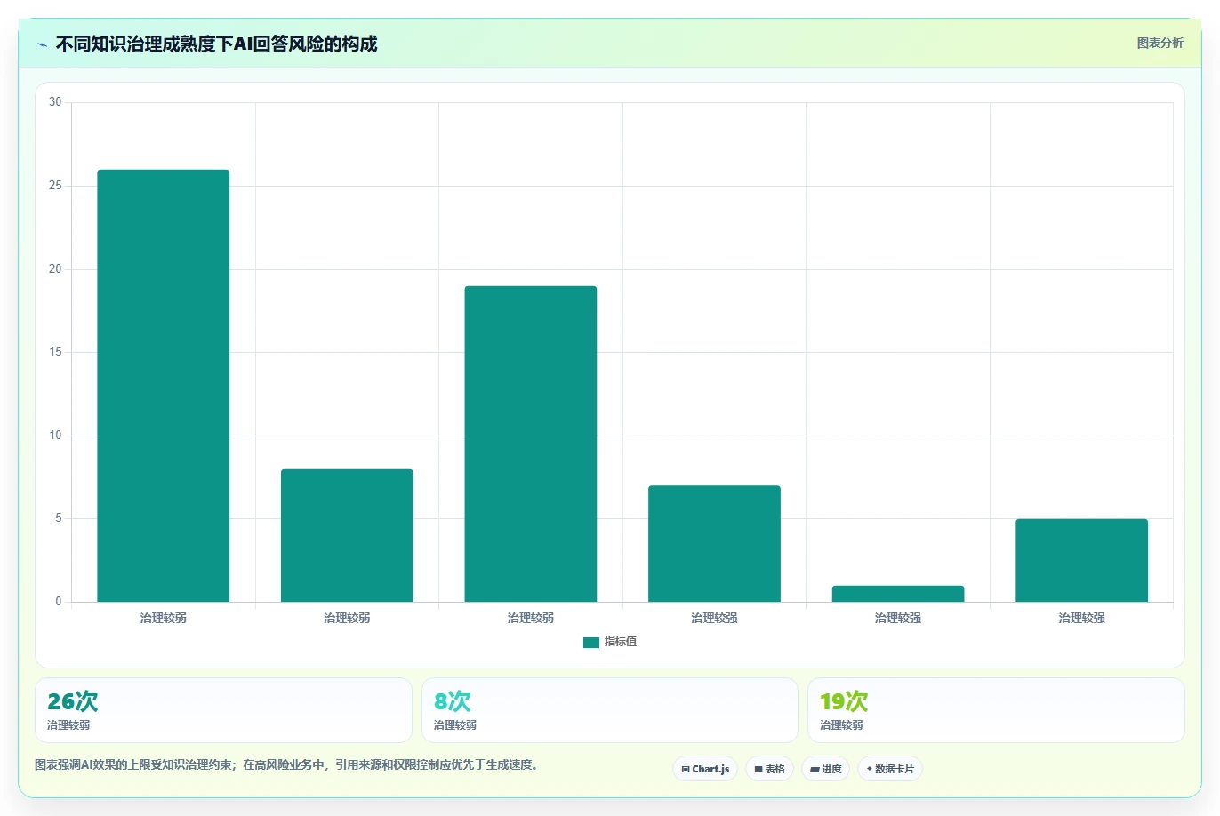This screenshot has width=1220, height=816.
Task: Click the y-axis label 10
Action: (x=55, y=436)
